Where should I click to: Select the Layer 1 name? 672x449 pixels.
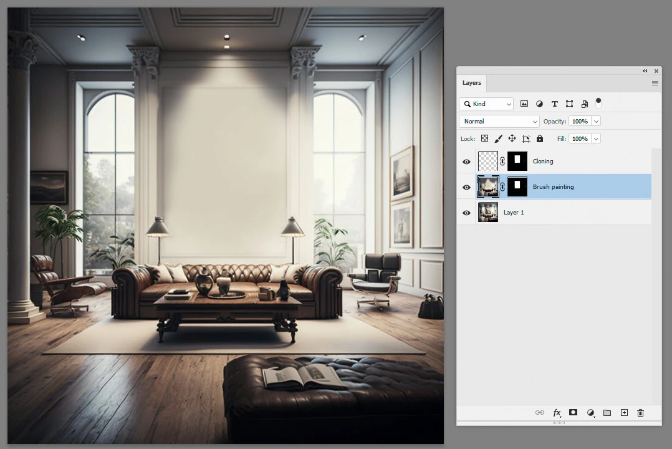514,212
